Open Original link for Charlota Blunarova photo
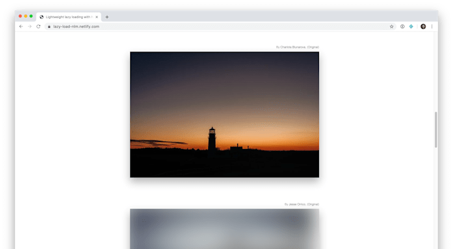Image resolution: width=453 pixels, height=249 pixels. [x=313, y=47]
